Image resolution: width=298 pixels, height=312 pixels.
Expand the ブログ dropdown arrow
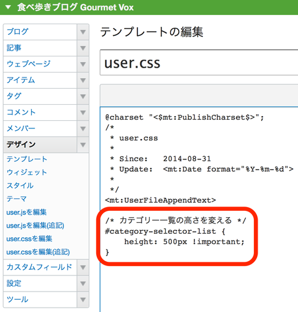83,32
